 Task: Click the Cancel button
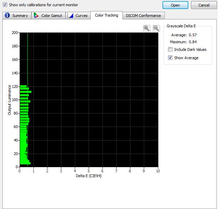click(204, 5)
